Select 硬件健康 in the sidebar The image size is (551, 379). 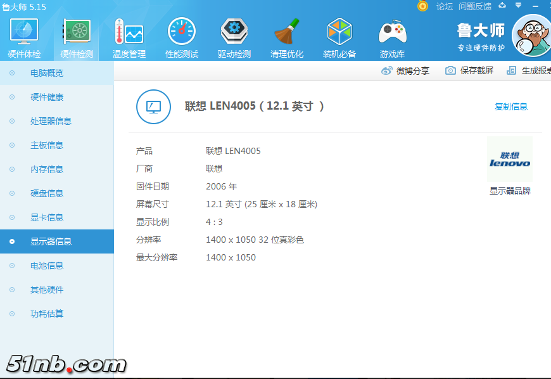tap(57, 97)
